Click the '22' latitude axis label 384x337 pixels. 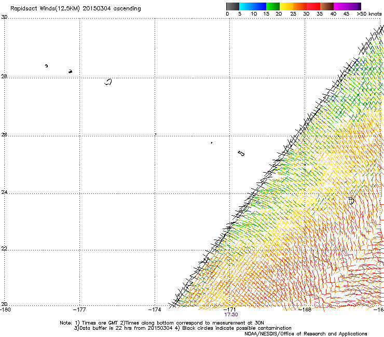click(4, 249)
